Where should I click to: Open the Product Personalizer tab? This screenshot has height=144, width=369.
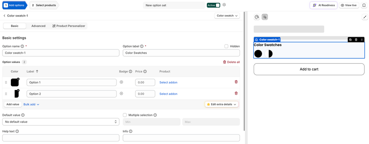tap(69, 26)
